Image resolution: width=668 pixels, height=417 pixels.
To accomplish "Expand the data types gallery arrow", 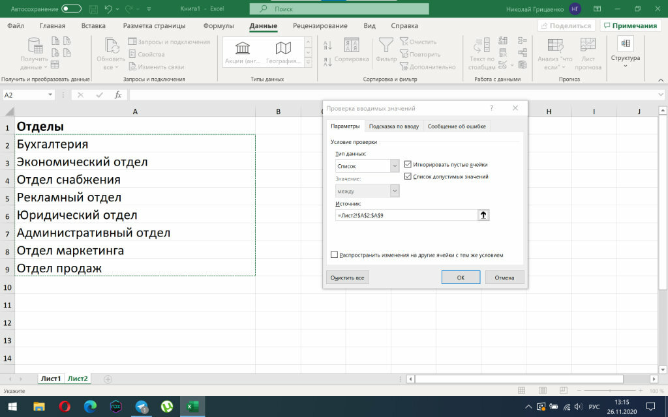I will pos(308,62).
